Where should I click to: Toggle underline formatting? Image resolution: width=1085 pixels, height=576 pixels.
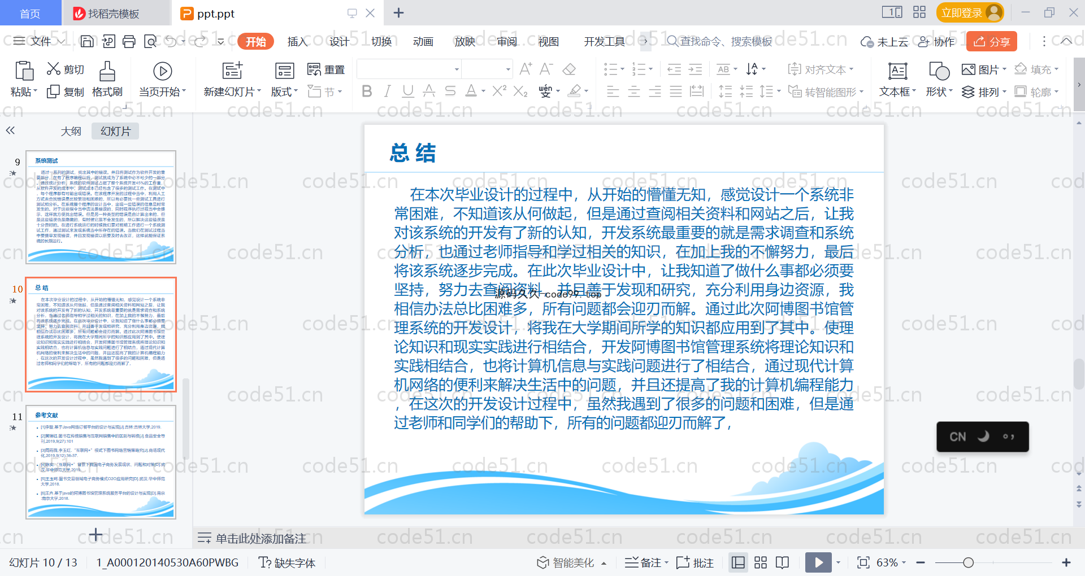(x=408, y=91)
